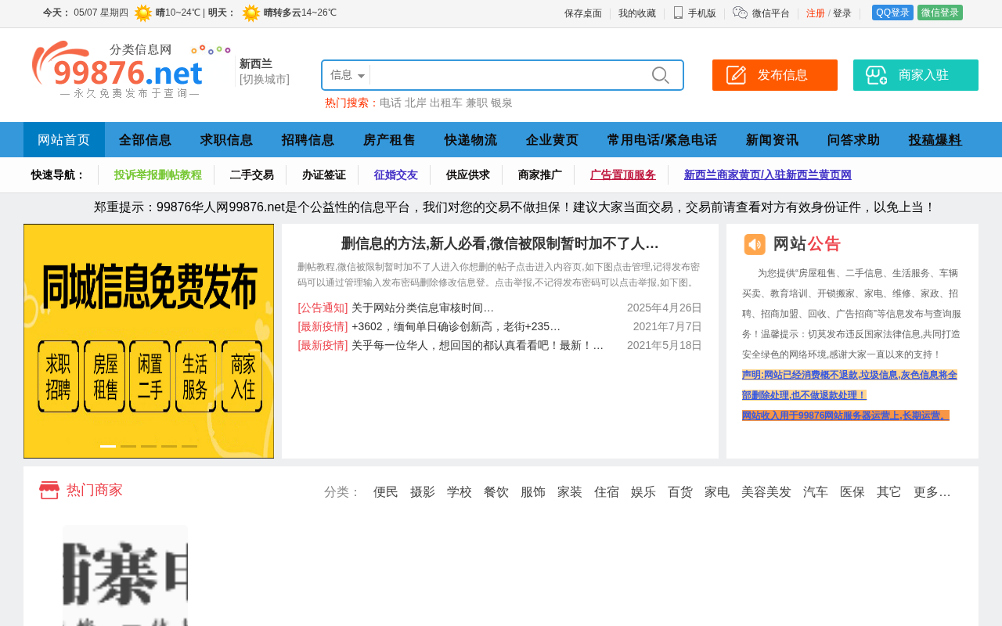Image resolution: width=1002 pixels, height=626 pixels.
Task: Go to 房产租售 menu item
Action: (389, 140)
